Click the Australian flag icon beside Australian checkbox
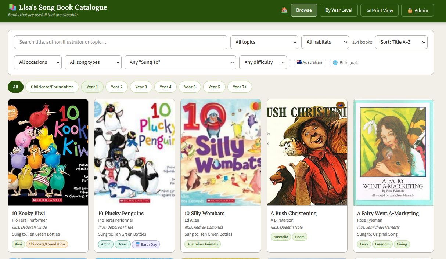The image size is (446, 259). 299,62
